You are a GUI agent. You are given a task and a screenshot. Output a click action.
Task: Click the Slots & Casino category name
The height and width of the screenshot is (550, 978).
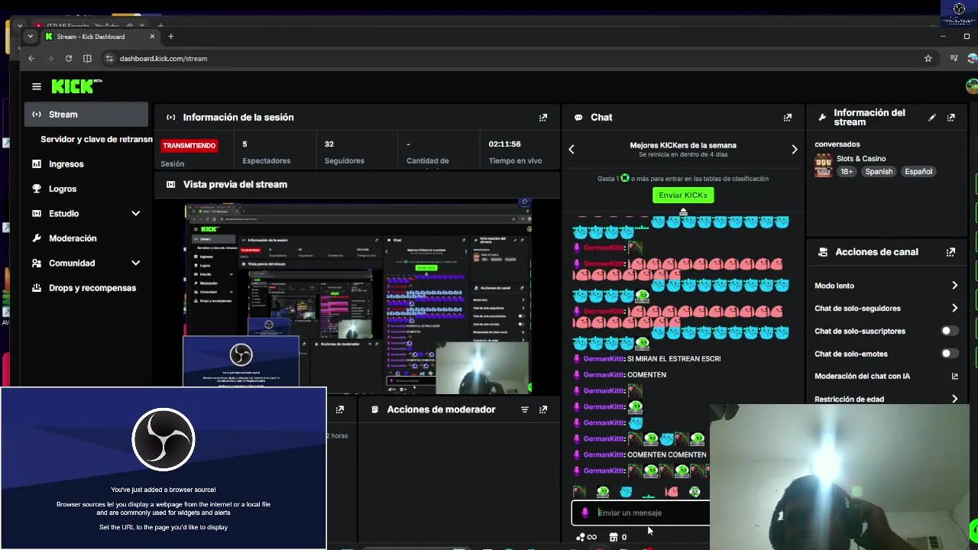pos(861,159)
